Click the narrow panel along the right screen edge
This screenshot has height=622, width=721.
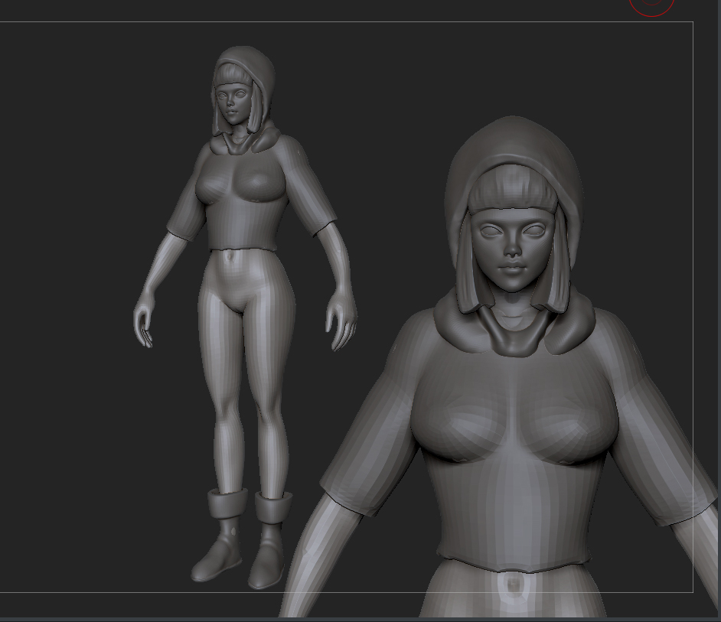coord(716,306)
